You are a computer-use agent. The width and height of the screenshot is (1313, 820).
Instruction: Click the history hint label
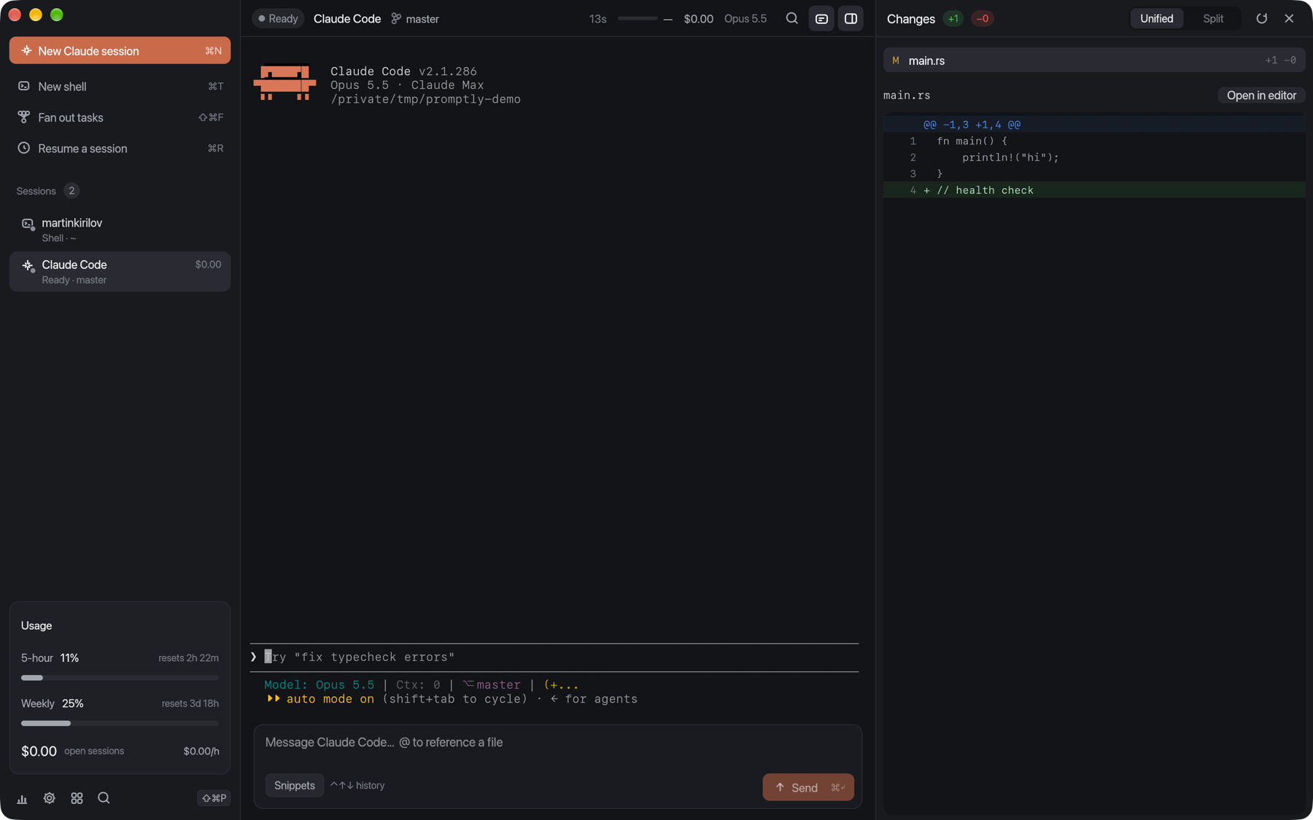357,785
